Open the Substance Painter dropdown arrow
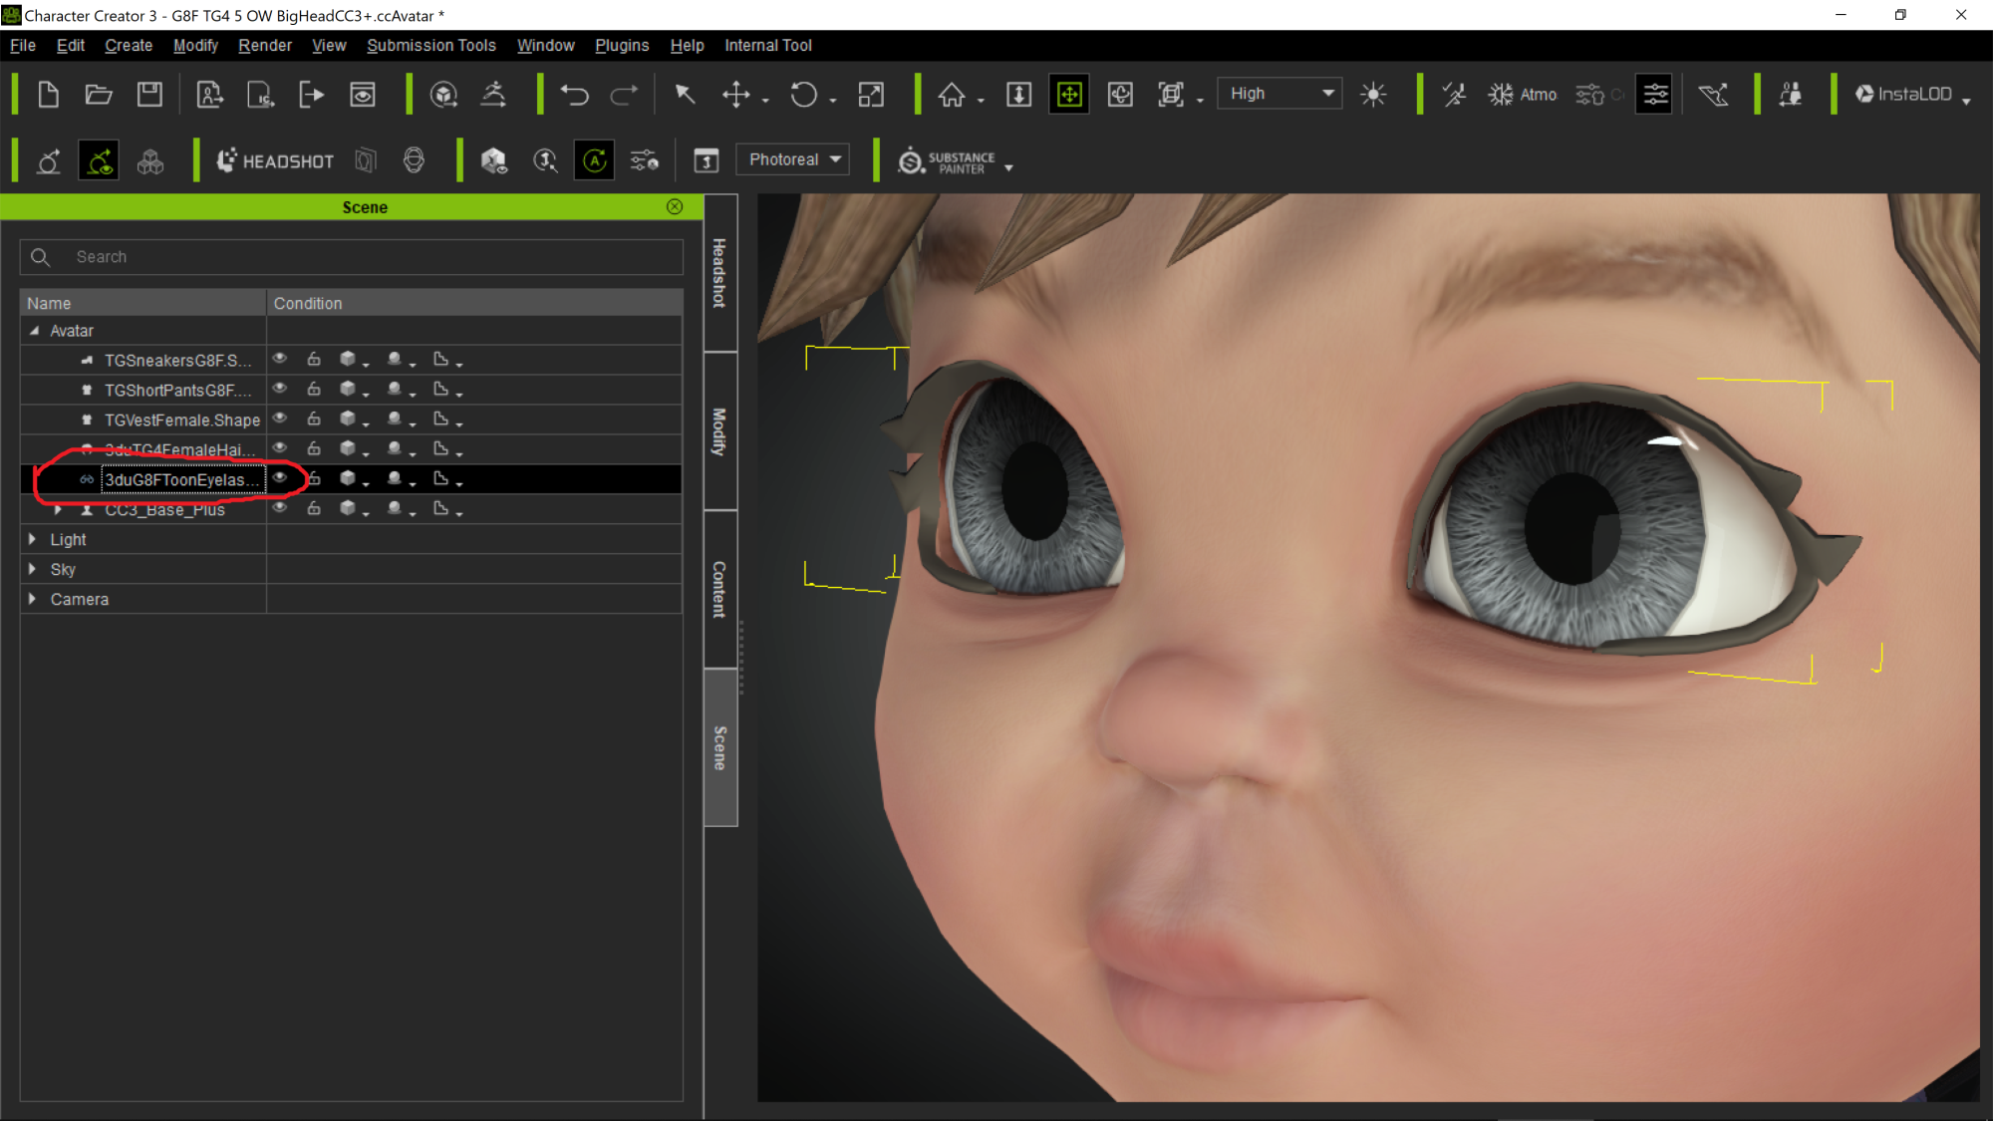The image size is (1993, 1121). tap(1009, 168)
